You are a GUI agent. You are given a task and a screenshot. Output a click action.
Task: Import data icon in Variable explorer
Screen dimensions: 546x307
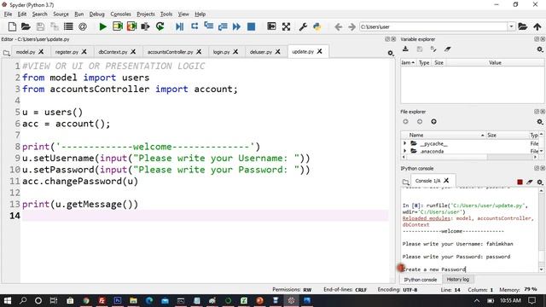405,49
